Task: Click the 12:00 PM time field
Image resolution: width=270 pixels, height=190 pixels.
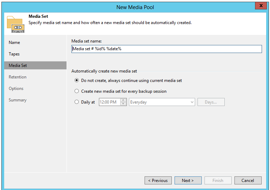Action: pos(109,102)
